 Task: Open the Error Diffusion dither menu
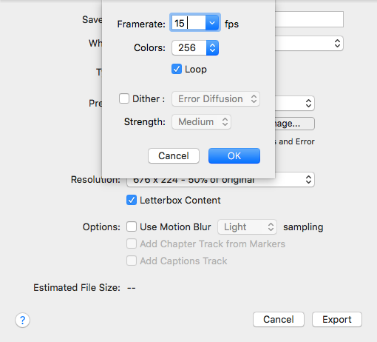click(x=216, y=99)
